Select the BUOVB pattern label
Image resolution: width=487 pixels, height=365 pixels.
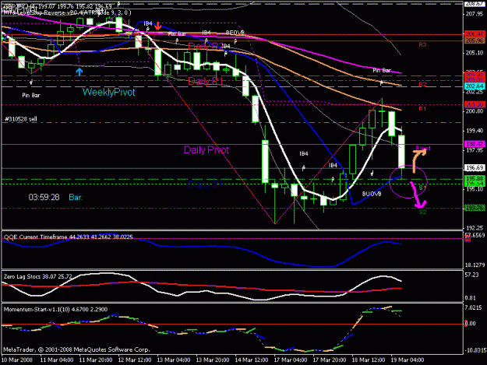pos(372,194)
